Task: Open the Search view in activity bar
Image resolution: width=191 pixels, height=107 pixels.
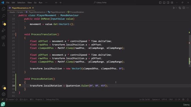Action: 4,16
